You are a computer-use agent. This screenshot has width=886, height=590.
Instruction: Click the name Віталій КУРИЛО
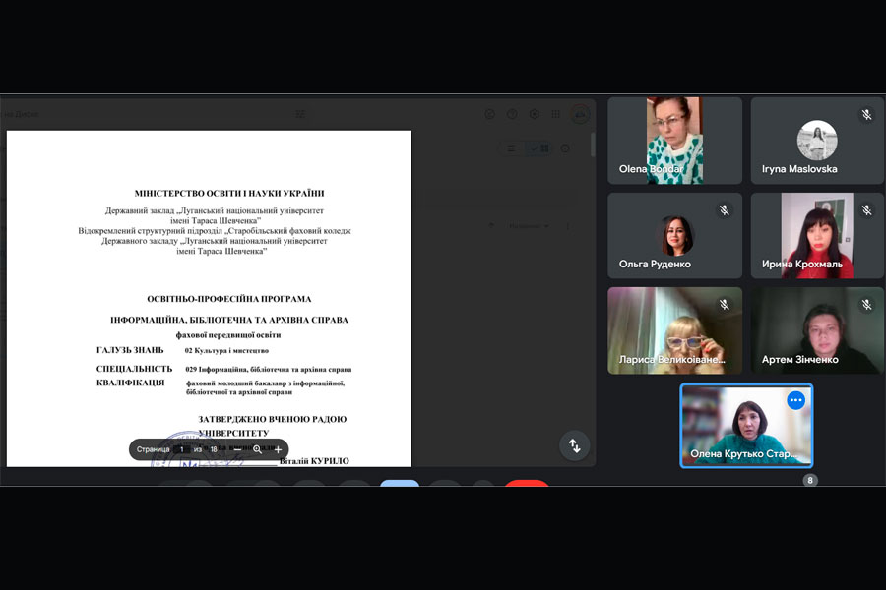tap(314, 461)
